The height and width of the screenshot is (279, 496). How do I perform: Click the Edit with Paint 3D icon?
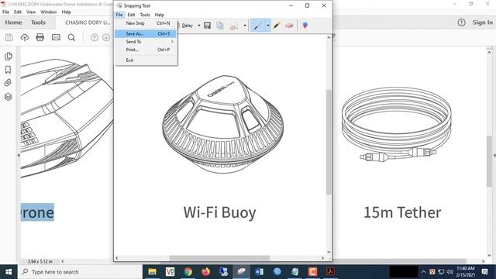click(305, 26)
